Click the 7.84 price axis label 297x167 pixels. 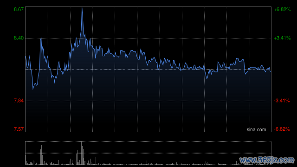click(x=19, y=101)
